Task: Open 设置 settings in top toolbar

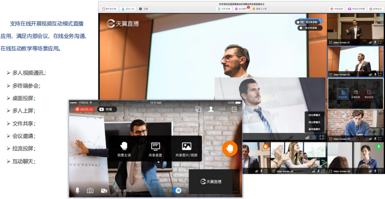Action: pyautogui.click(x=144, y=8)
